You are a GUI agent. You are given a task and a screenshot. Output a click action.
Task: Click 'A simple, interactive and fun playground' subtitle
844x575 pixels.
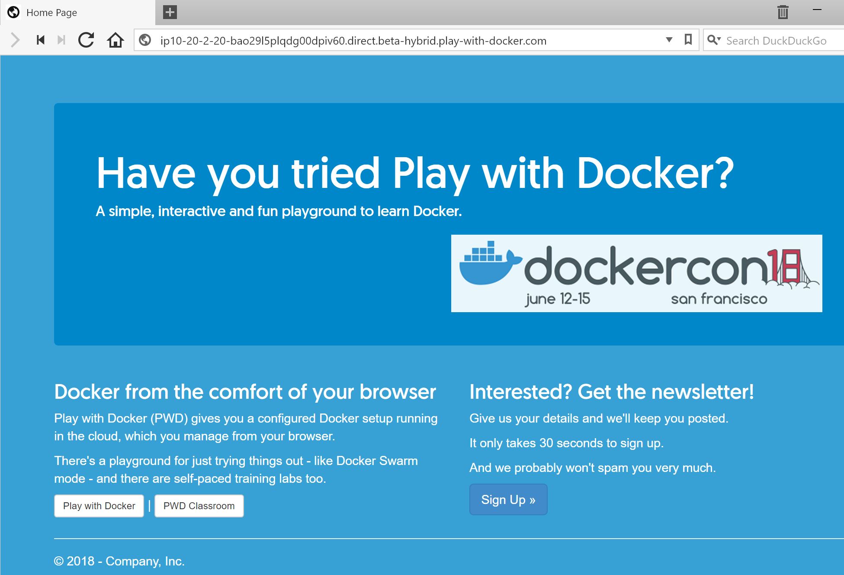pos(279,211)
